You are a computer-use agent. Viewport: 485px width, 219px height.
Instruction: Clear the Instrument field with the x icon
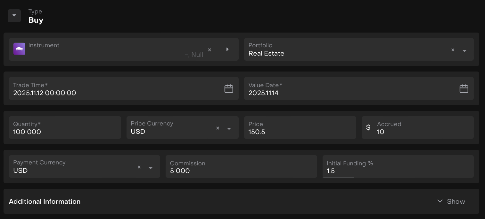(x=210, y=50)
